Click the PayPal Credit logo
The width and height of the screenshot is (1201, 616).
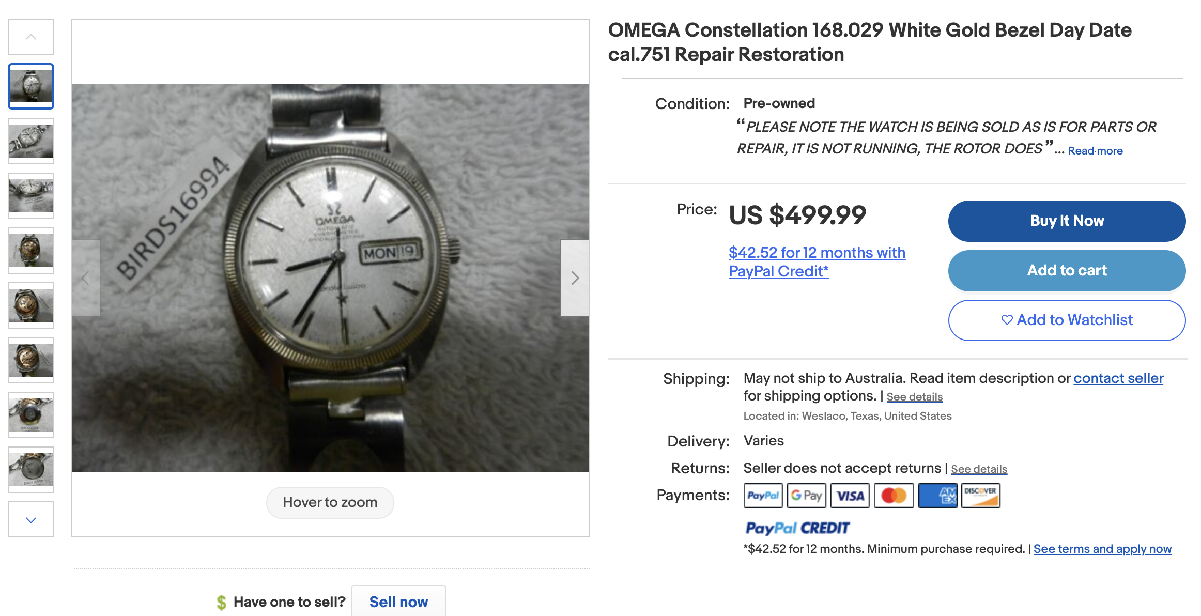coord(797,528)
